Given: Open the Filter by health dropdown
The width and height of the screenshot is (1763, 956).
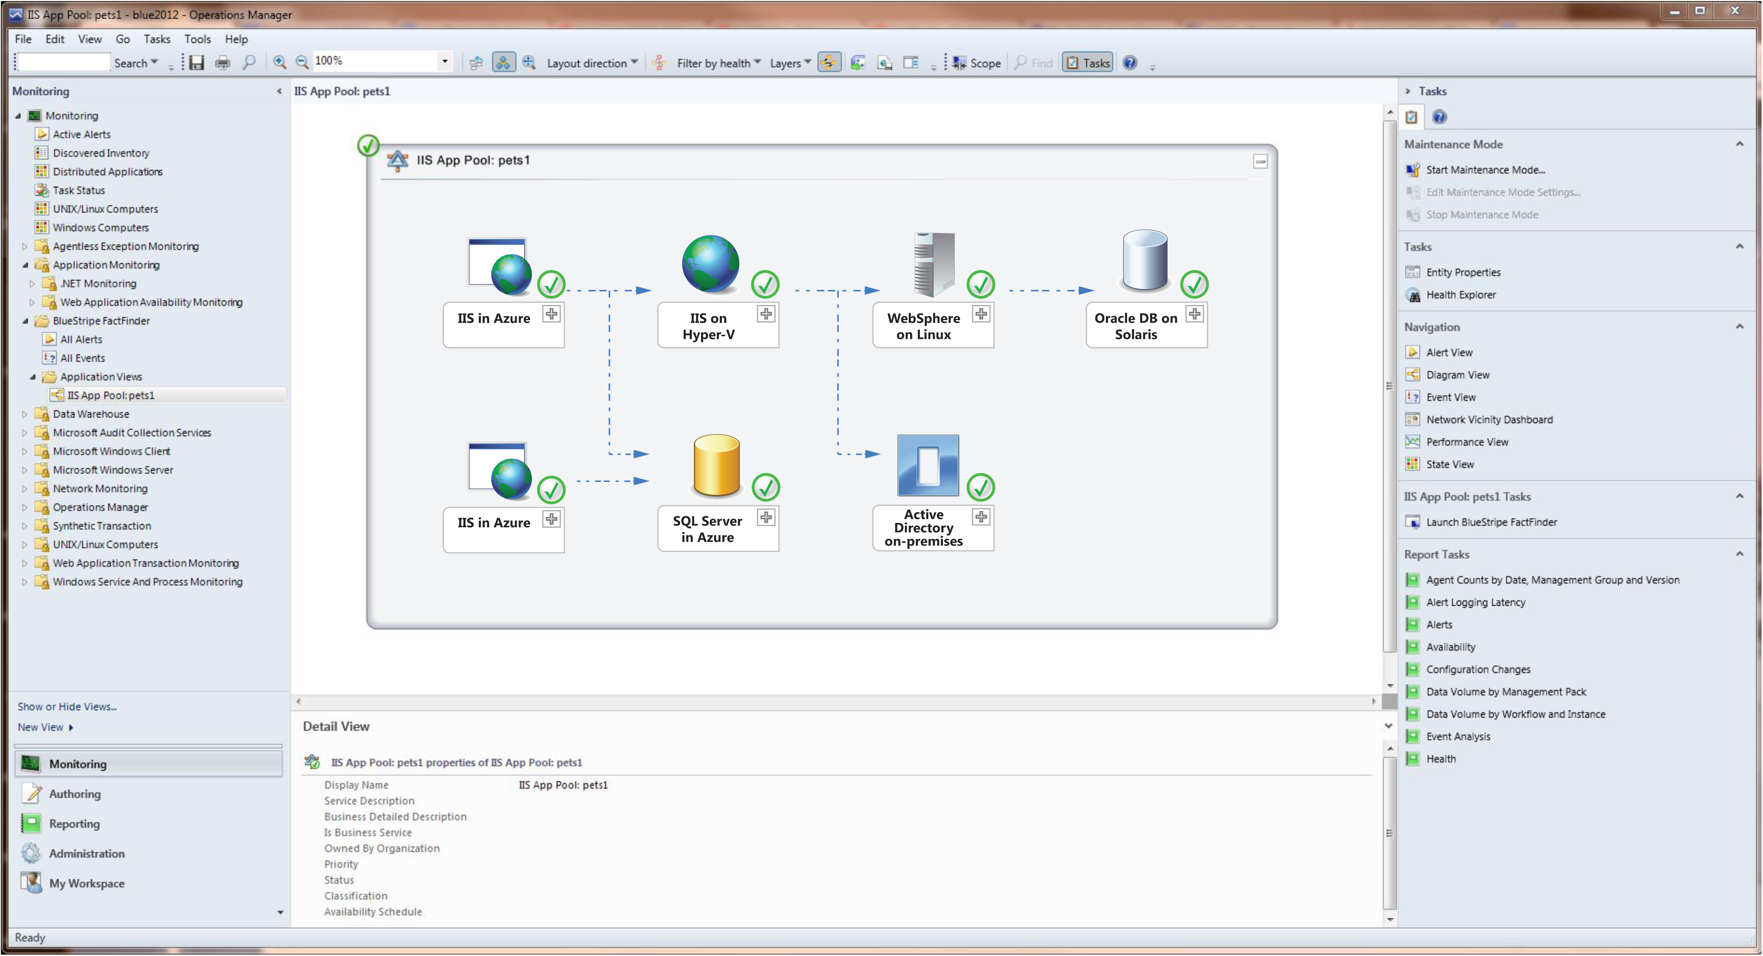Looking at the screenshot, I should coord(718,63).
